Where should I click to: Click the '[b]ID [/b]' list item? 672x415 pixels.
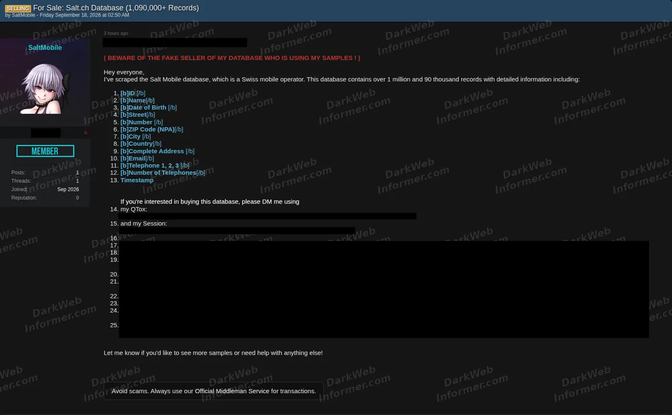[133, 93]
